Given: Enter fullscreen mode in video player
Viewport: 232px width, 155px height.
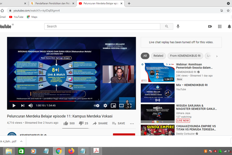Looking at the screenshot, I should (130, 105).
